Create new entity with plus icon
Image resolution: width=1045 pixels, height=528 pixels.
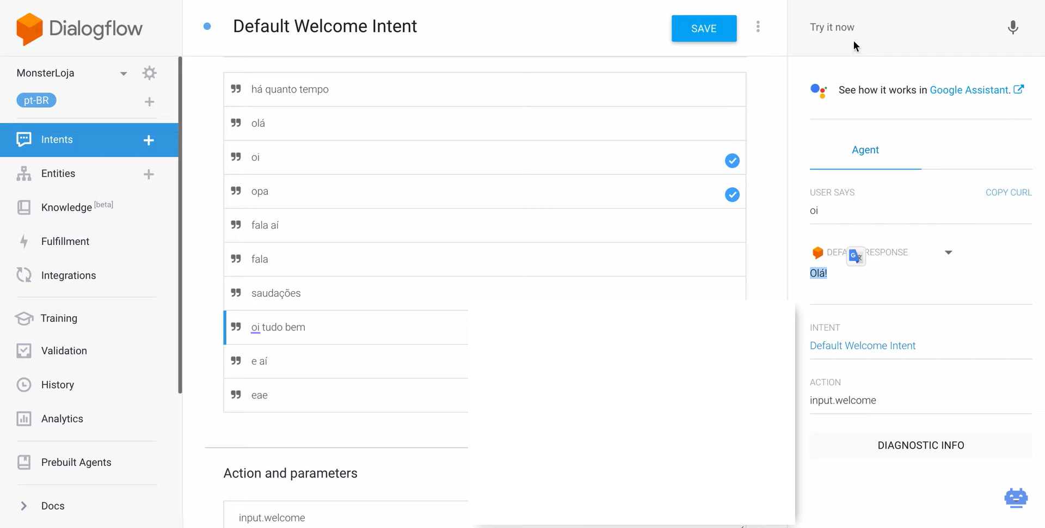click(x=149, y=174)
